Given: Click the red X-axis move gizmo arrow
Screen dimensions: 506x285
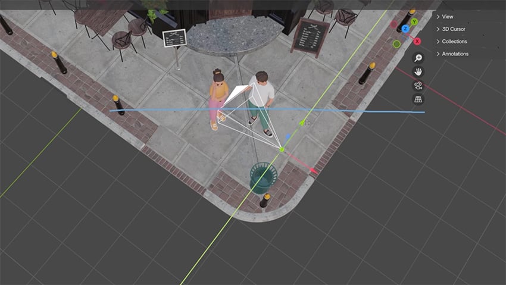Looking at the screenshot, I should pos(313,171).
